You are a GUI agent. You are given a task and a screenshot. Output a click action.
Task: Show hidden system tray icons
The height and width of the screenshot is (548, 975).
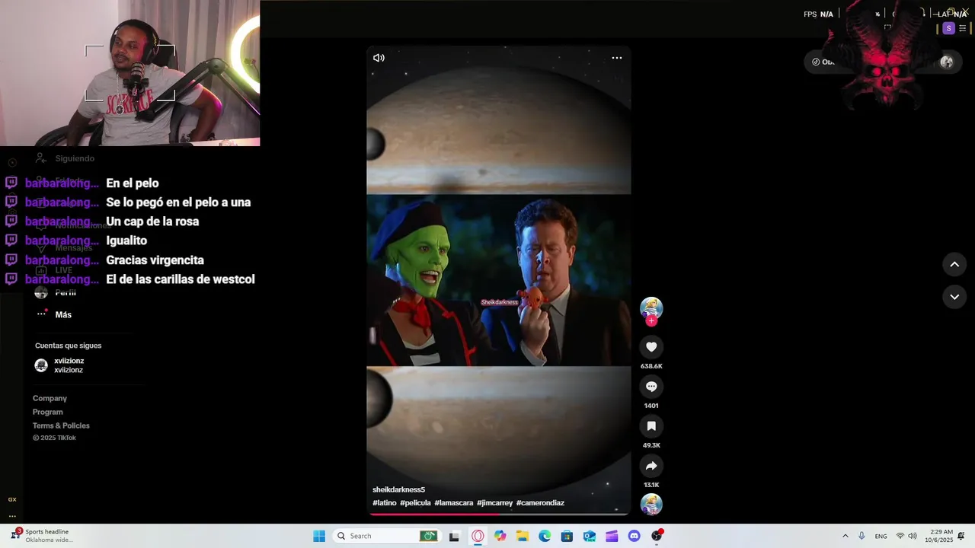(845, 536)
